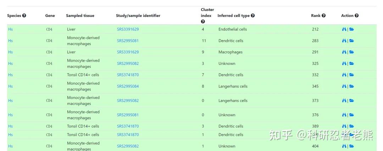Open the SRS3391629 link in the Endothelial cells row
The width and height of the screenshot is (383, 151).
point(128,29)
